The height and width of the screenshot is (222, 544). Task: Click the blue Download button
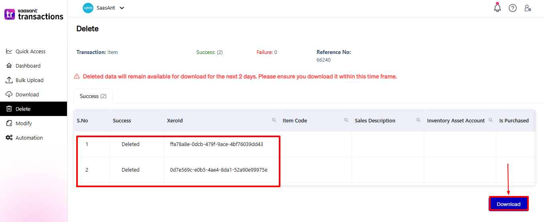tap(508, 204)
